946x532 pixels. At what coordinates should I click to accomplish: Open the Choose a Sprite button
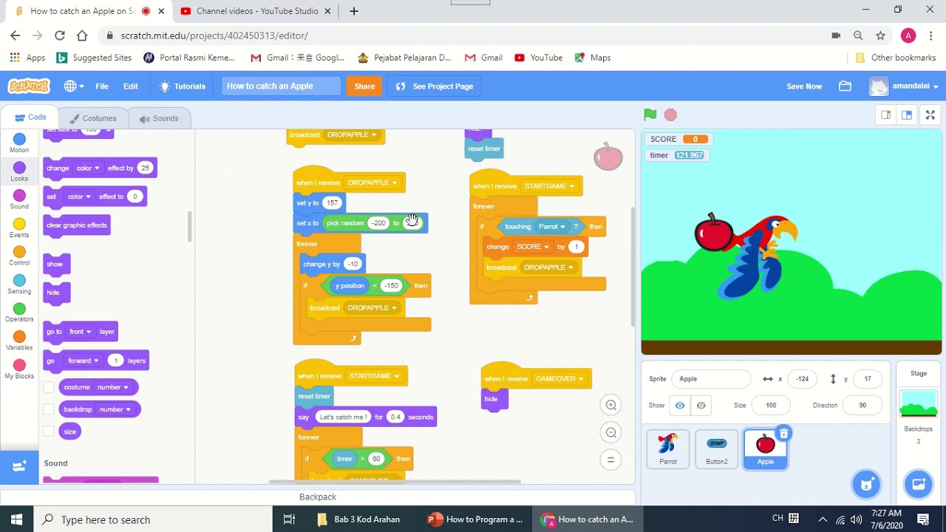coord(867,484)
